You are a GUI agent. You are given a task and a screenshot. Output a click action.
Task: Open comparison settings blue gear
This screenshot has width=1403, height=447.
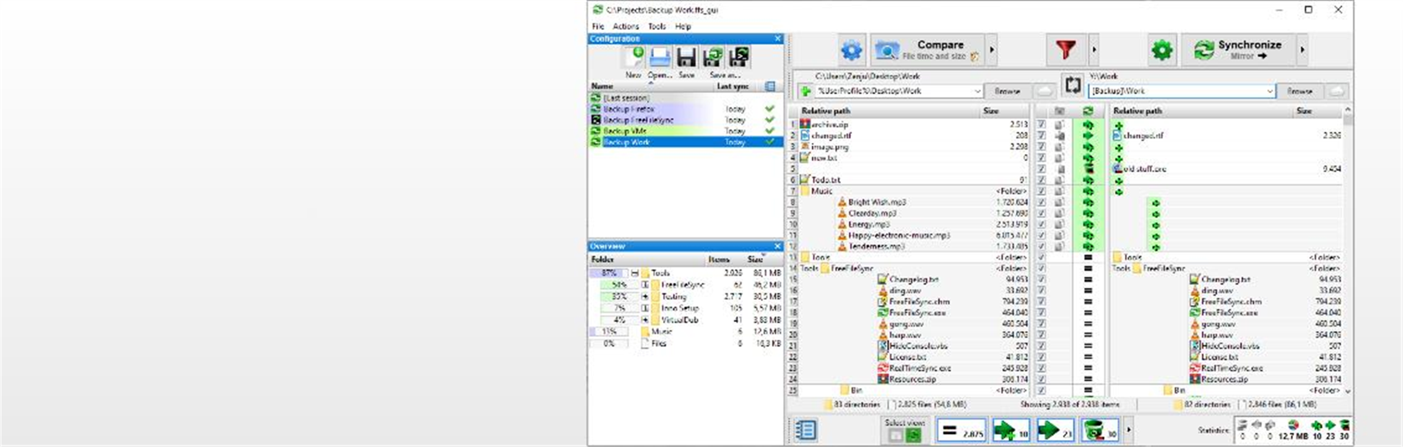[x=851, y=50]
